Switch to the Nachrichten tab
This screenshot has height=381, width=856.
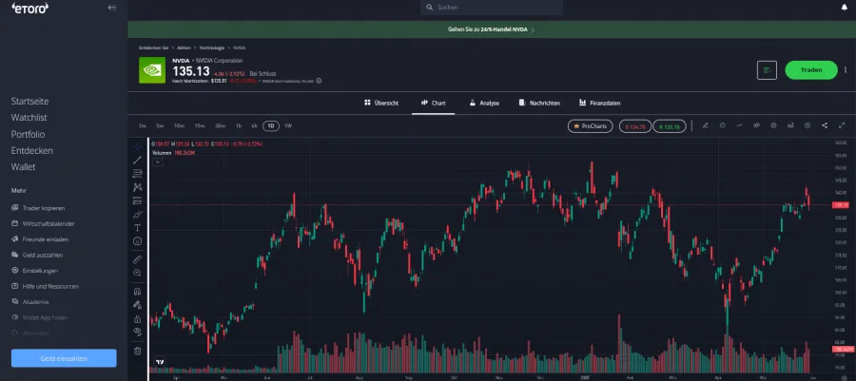tap(539, 103)
